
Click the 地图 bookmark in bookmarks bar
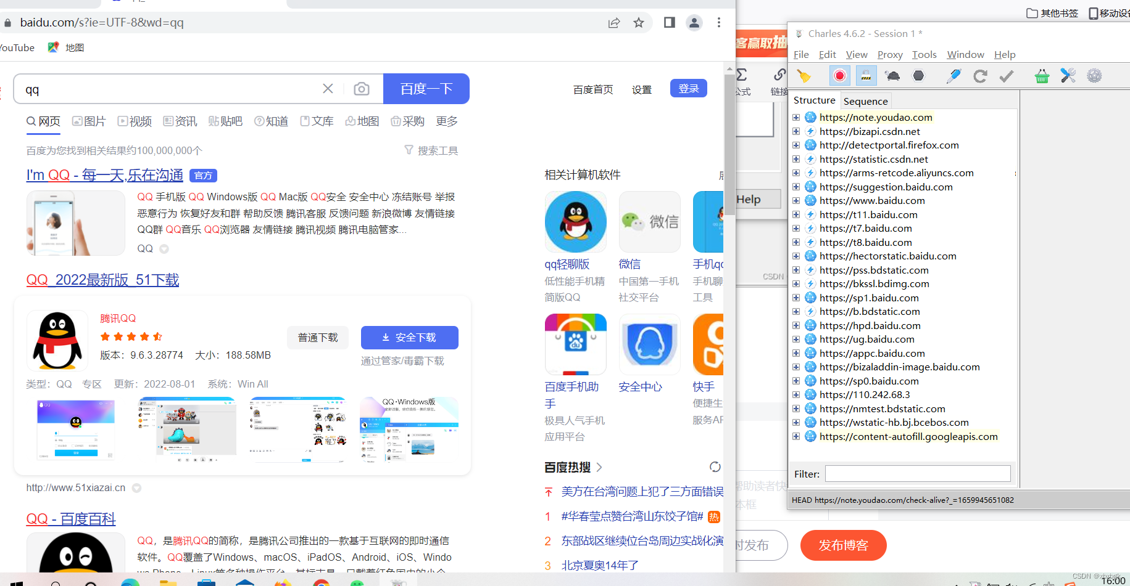point(67,47)
